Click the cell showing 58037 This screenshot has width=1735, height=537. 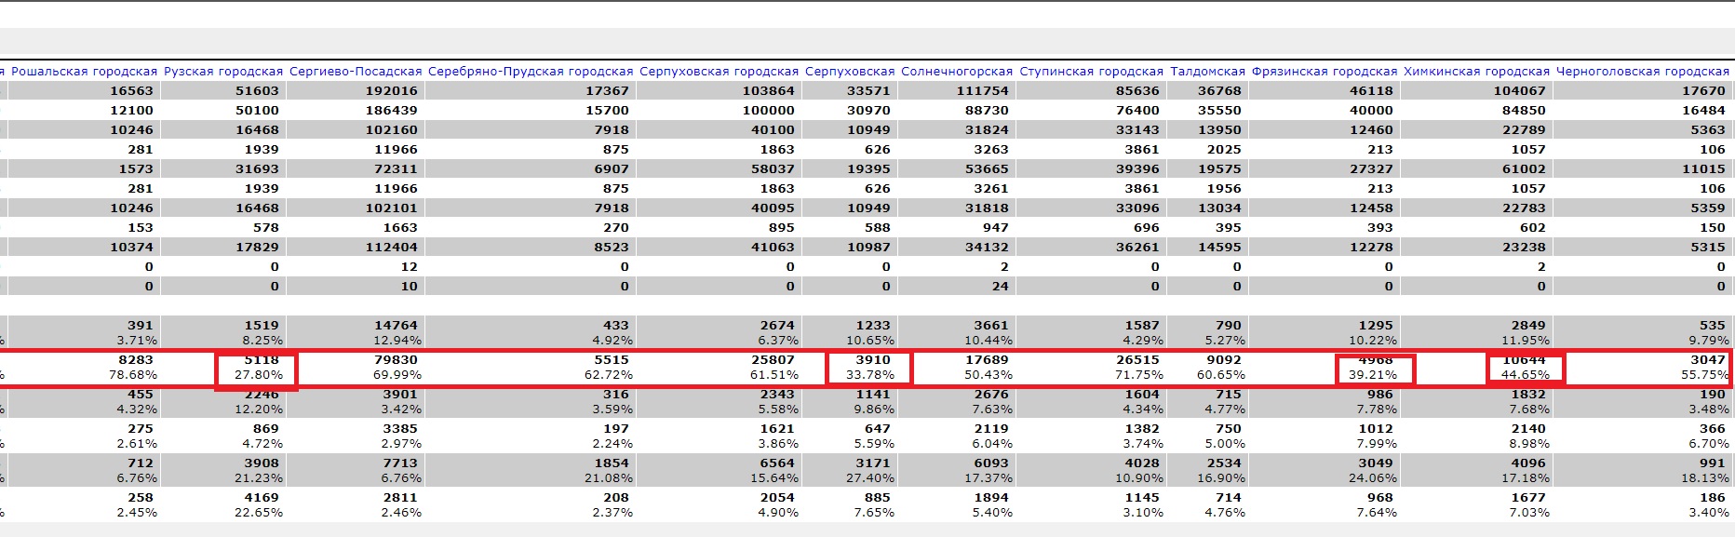tap(719, 168)
